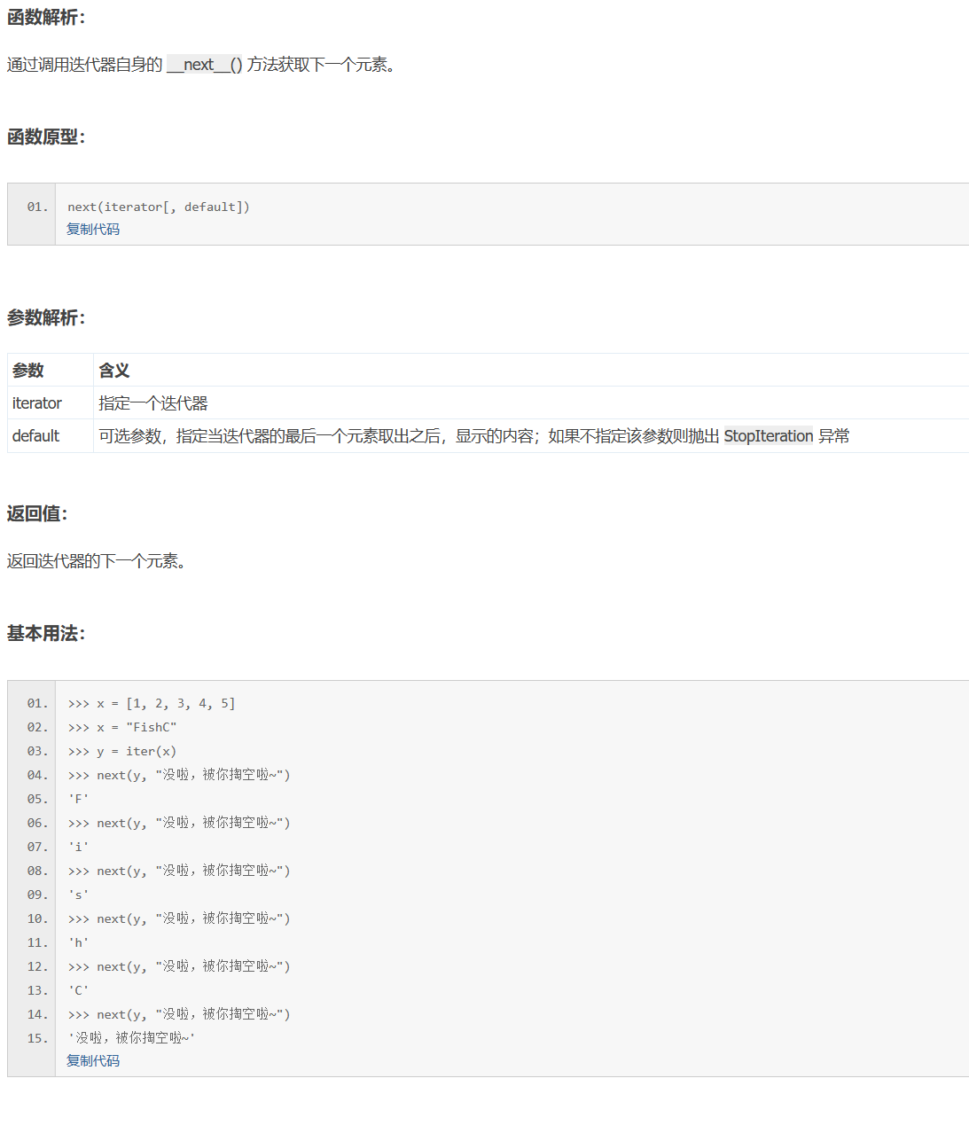Screen dimensions: 969x1141
Task: Click the output line 's'
Action: [x=78, y=895]
